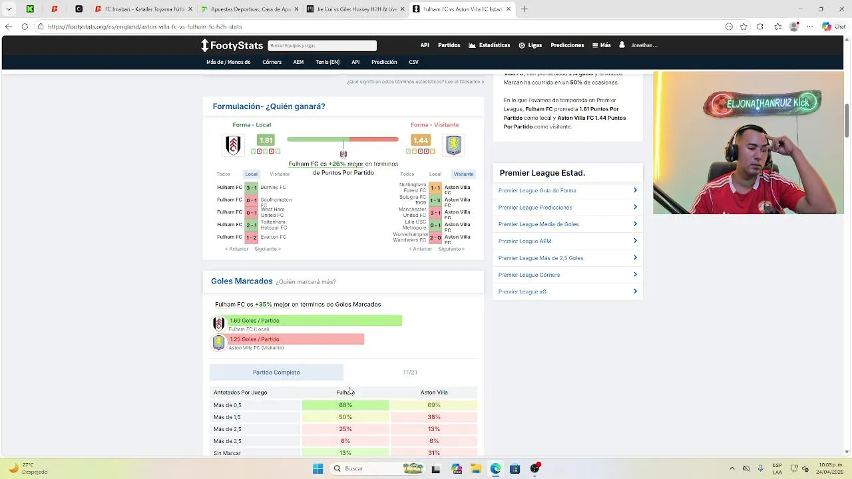Click the FootyStats logo
Screen dimensions: 852x479
[x=232, y=45]
